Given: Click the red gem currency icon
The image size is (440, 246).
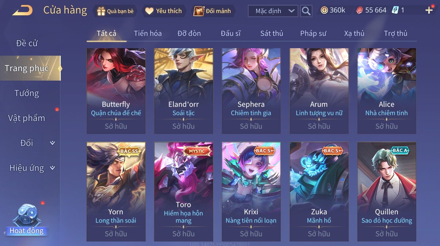Looking at the screenshot, I should point(359,10).
